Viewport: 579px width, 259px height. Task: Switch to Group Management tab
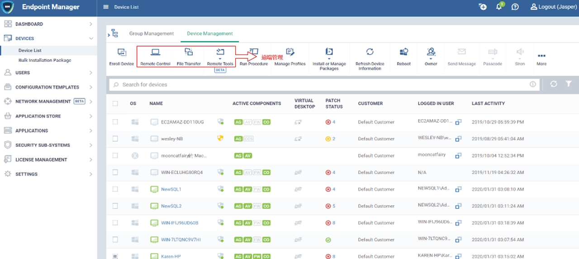tap(152, 33)
